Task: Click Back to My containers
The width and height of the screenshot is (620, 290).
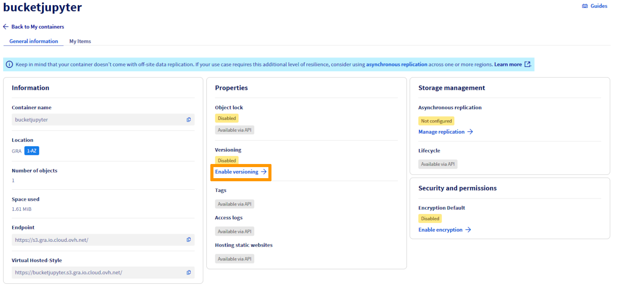Action: (38, 27)
